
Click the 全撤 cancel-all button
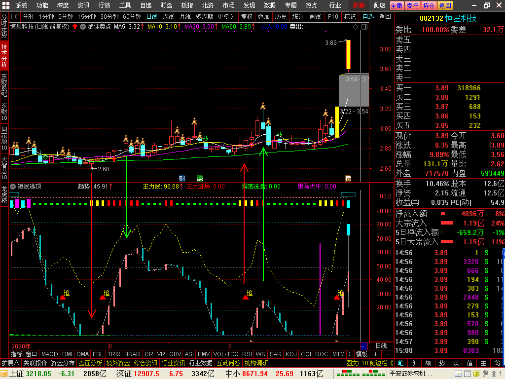[x=397, y=5]
